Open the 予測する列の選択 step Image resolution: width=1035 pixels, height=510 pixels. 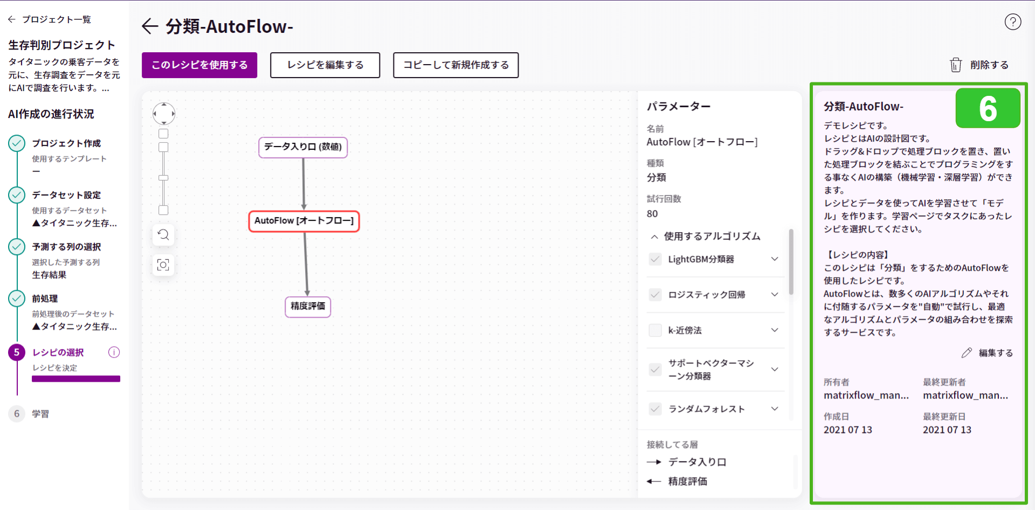pyautogui.click(x=66, y=247)
